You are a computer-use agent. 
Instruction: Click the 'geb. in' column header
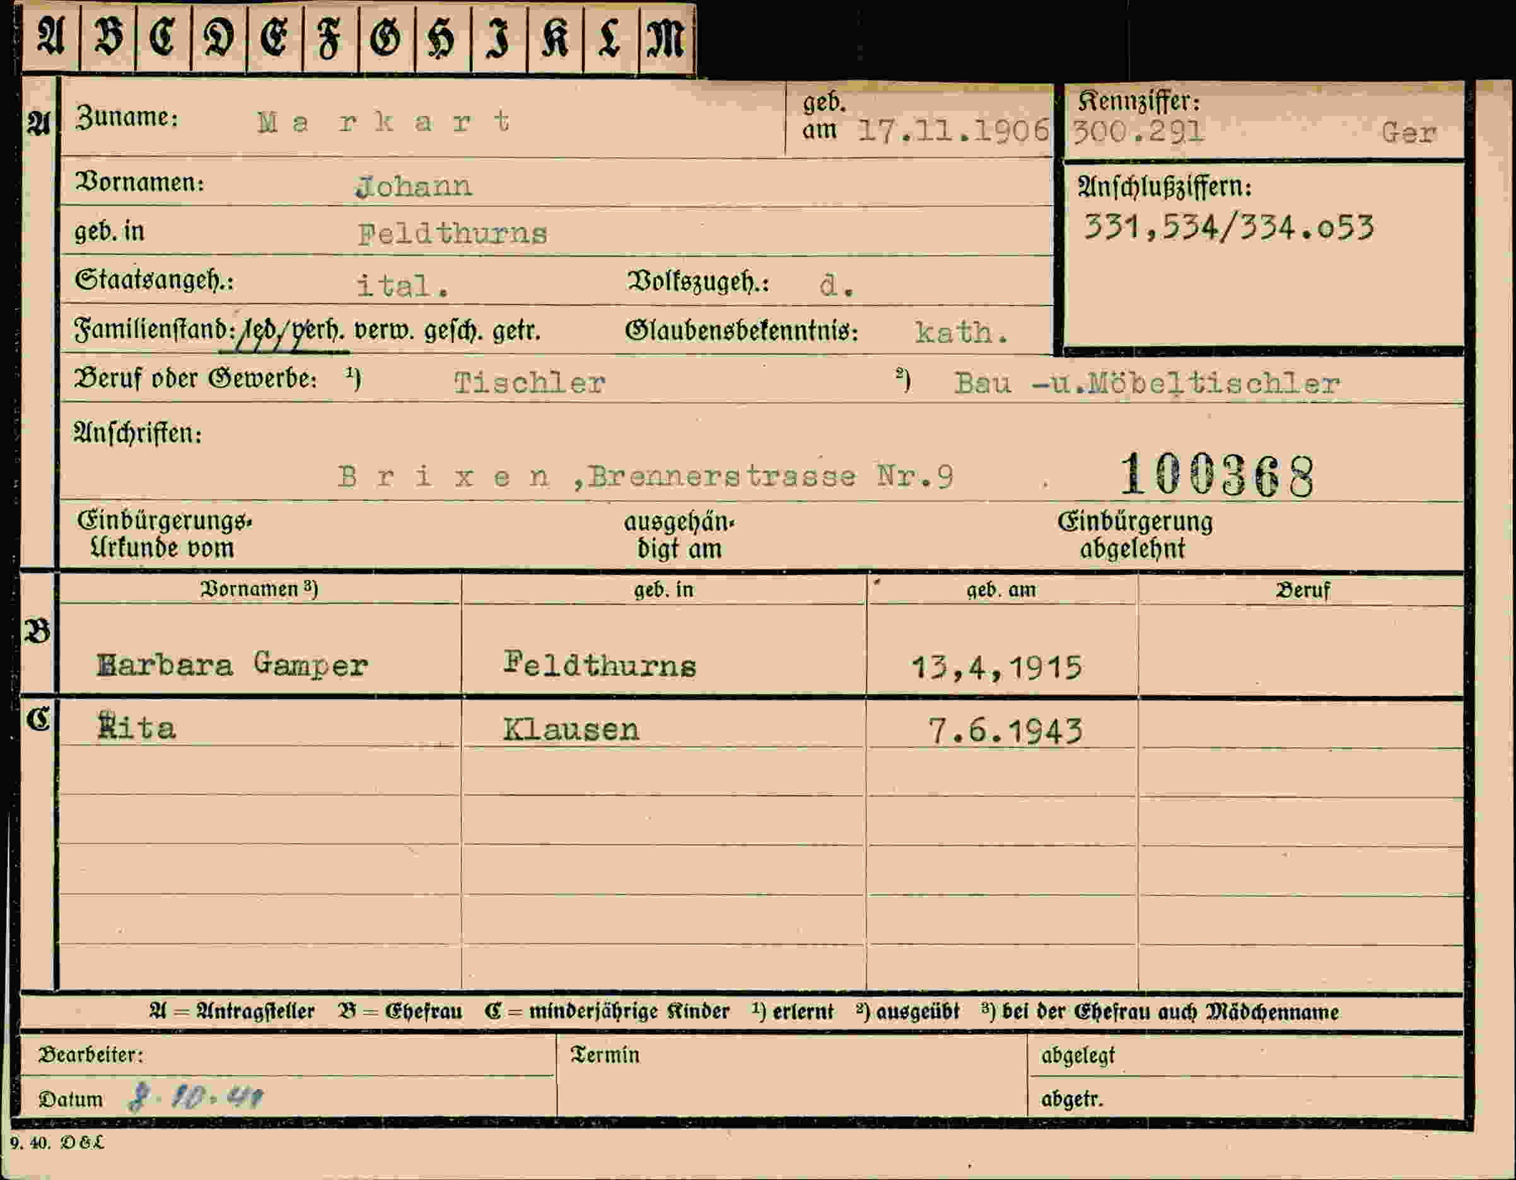(663, 589)
